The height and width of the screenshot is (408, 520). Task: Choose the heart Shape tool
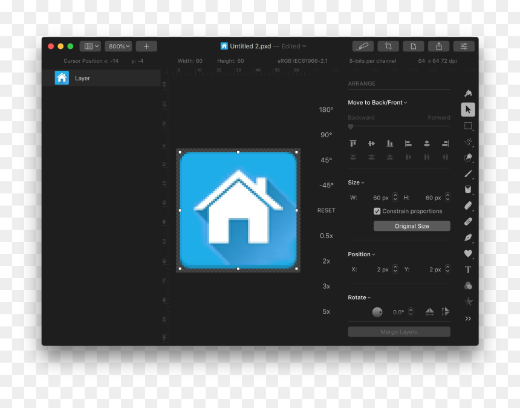click(x=468, y=253)
